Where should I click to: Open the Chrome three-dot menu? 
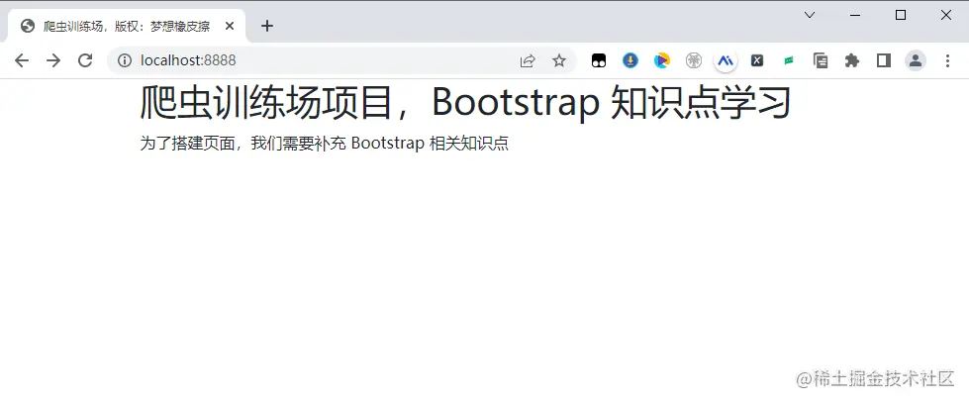coord(948,60)
